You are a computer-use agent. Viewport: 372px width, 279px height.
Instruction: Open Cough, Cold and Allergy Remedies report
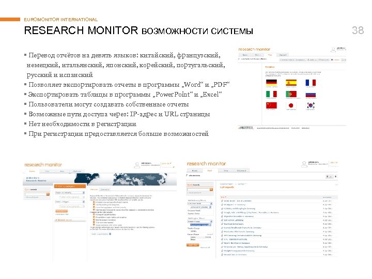pos(251,212)
